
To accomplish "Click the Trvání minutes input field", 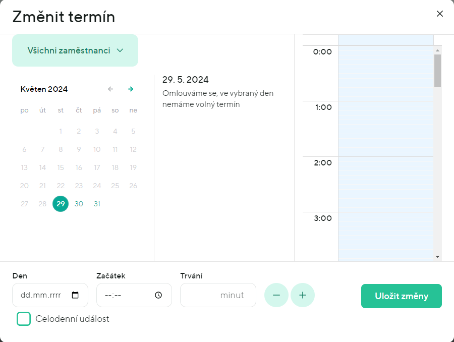I will pos(212,296).
